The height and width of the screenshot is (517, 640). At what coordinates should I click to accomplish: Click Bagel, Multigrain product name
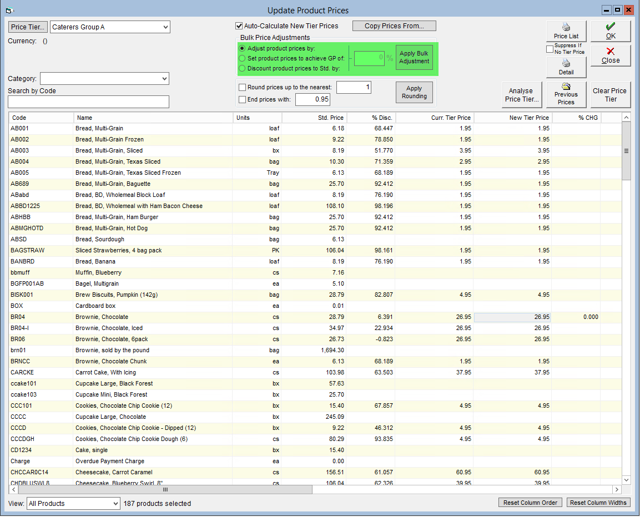97,283
